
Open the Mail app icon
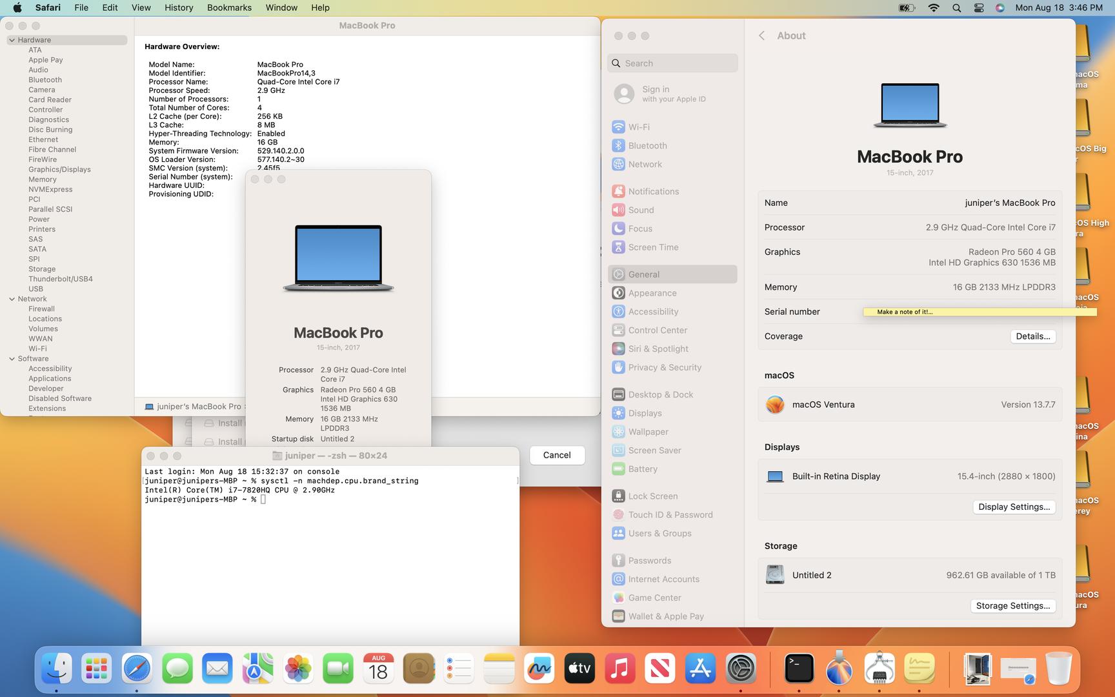(x=217, y=669)
